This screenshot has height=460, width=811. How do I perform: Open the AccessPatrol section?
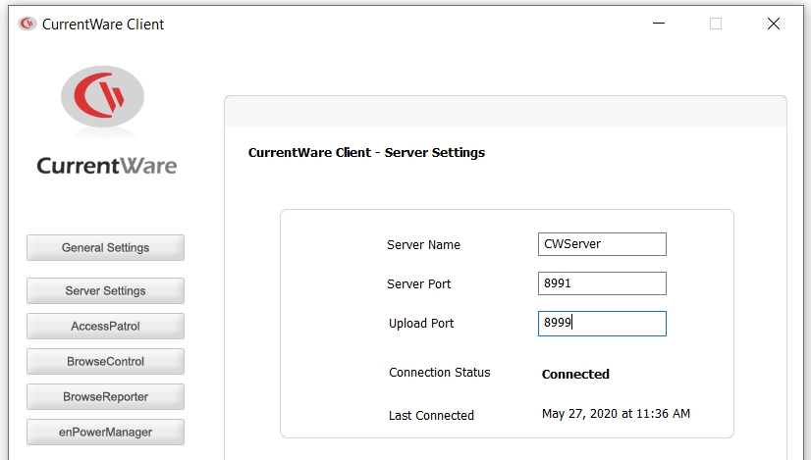(105, 327)
